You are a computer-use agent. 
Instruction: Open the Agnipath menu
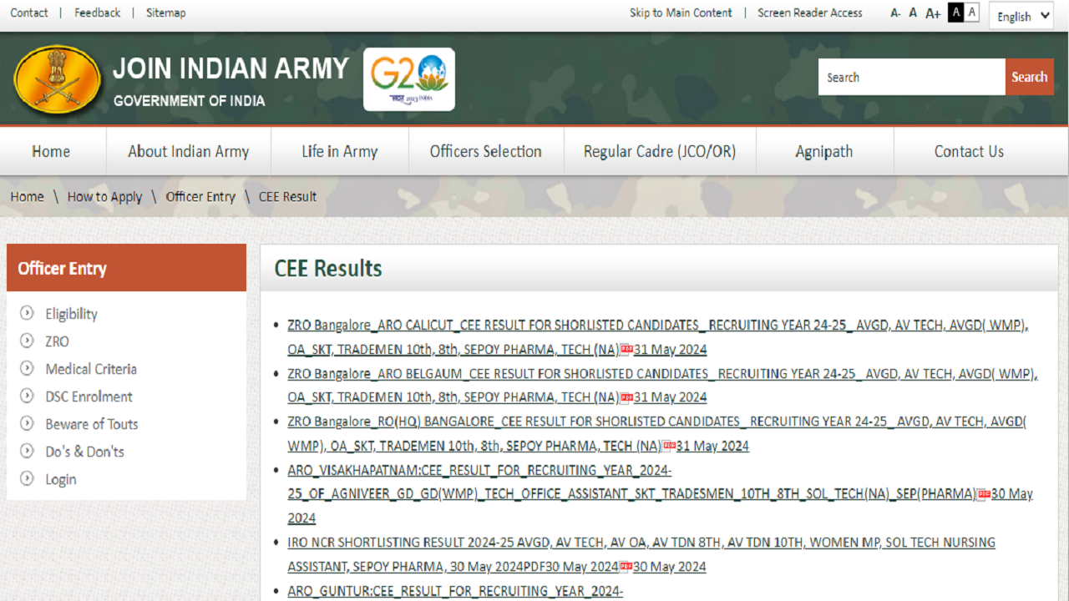click(824, 151)
